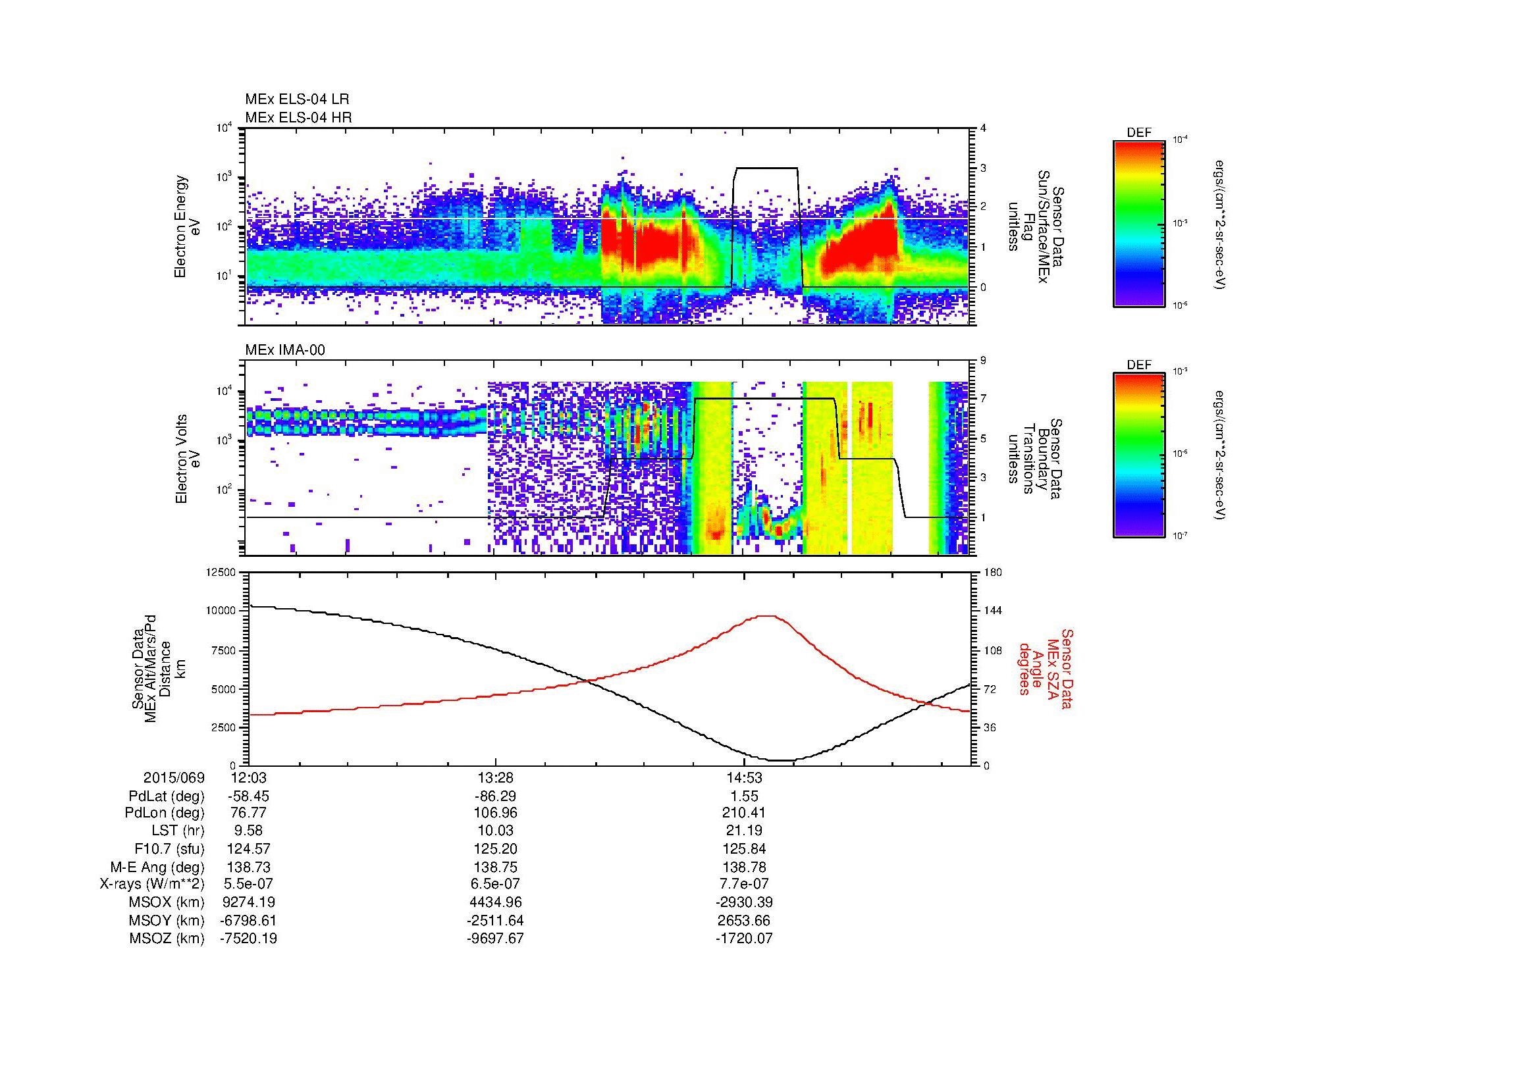Viewport: 1540px width, 1088px height.
Task: Click the 'Electron Volts eV' axis label
Action: (188, 459)
